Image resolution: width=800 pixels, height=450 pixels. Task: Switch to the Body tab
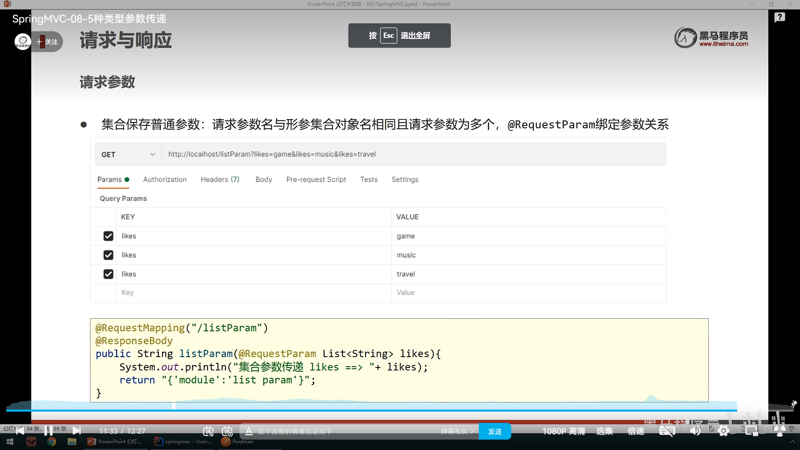tap(264, 180)
